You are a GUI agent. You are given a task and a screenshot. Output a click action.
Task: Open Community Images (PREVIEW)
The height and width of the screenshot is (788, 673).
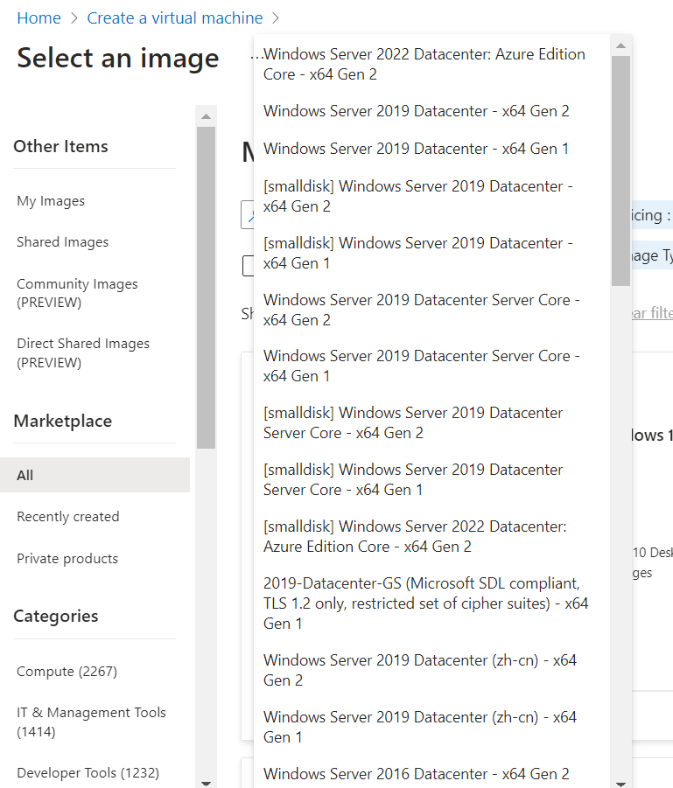tap(77, 293)
